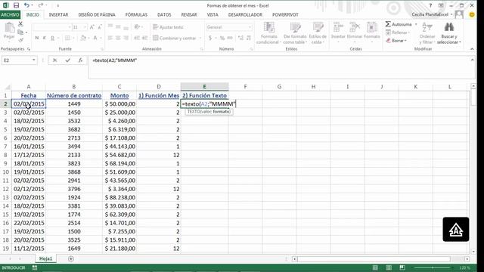
Task: Open the General number format dropdown
Action: [x=250, y=27]
